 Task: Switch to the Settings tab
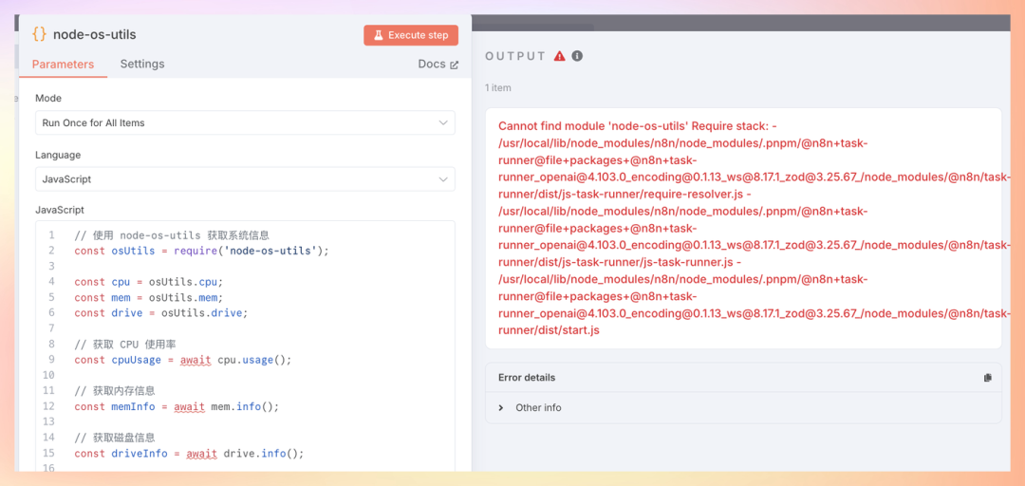coord(142,65)
